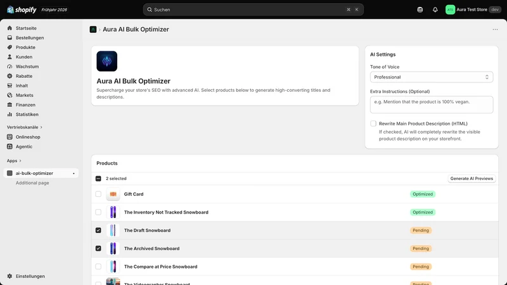Click the Rabatte discount icon
Viewport: 507px width, 285px height.
coord(10,76)
